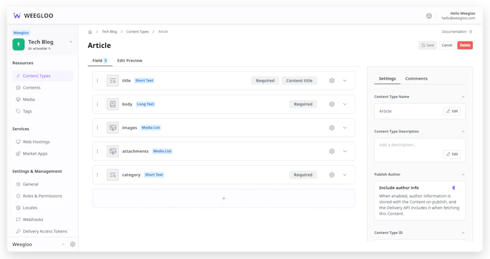Expand the category field row chevron

345,175
